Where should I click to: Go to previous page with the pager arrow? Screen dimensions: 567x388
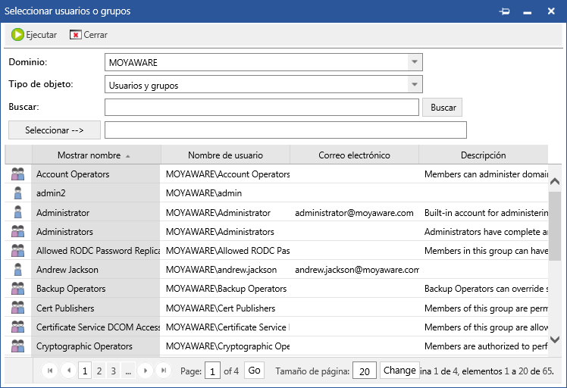pyautogui.click(x=69, y=371)
